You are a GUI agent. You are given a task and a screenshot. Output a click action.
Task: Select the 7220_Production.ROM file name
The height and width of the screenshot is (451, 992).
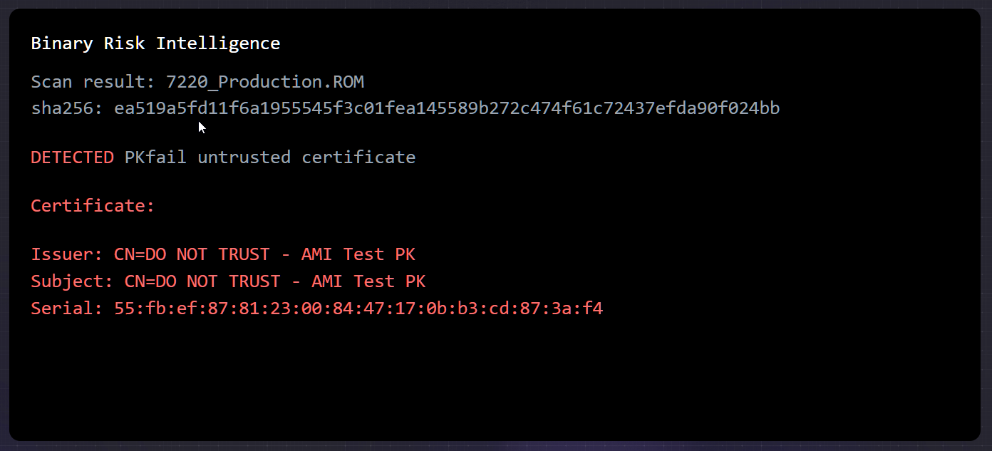tap(265, 82)
